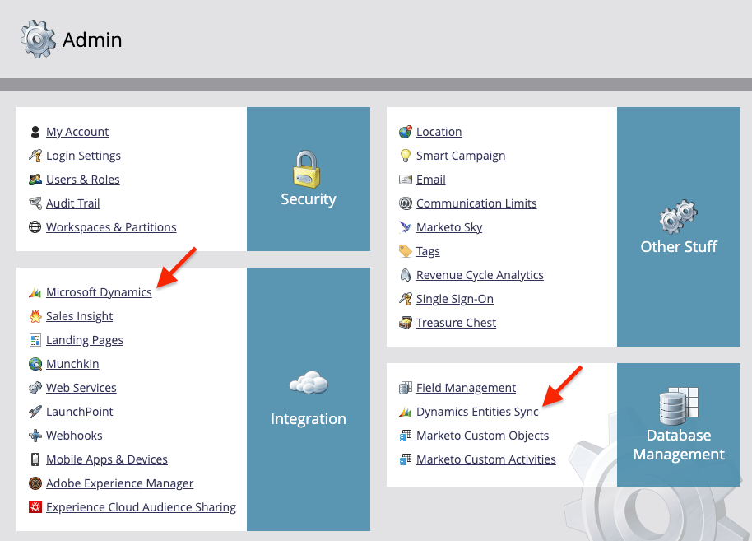
Task: Click the Admin gear icon
Action: click(36, 38)
